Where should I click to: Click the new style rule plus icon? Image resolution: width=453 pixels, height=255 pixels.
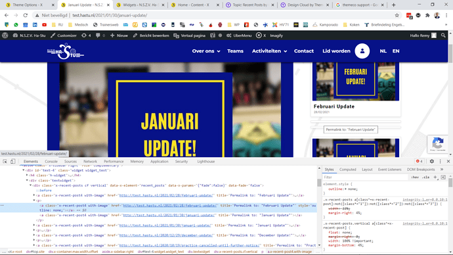click(435, 177)
